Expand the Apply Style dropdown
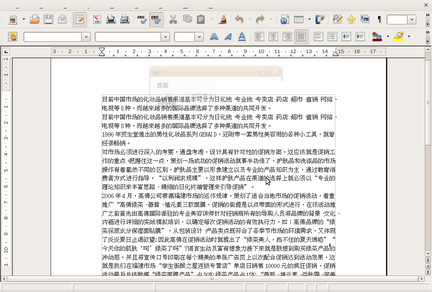This screenshot has width=432, height=292. pyautogui.click(x=86, y=37)
